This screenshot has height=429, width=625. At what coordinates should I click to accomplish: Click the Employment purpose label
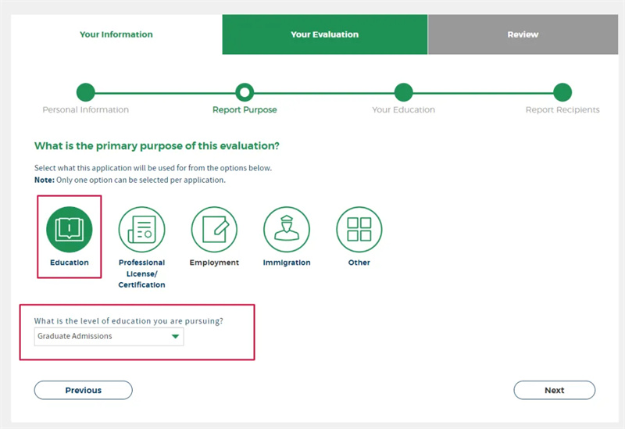point(214,263)
